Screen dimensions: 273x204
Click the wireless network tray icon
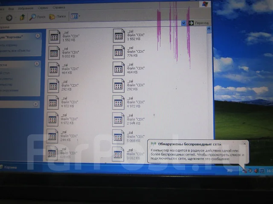pos(244,171)
